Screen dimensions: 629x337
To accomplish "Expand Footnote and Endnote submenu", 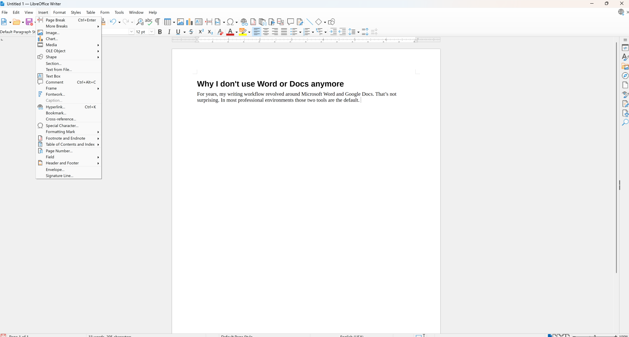I will tap(68, 138).
